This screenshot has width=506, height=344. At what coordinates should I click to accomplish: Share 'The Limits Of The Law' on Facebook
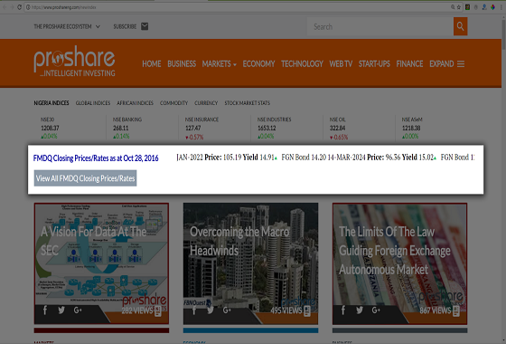[x=343, y=311]
